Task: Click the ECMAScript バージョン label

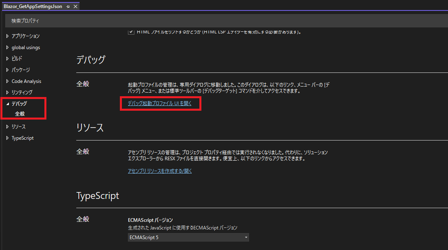Action: 150,220
